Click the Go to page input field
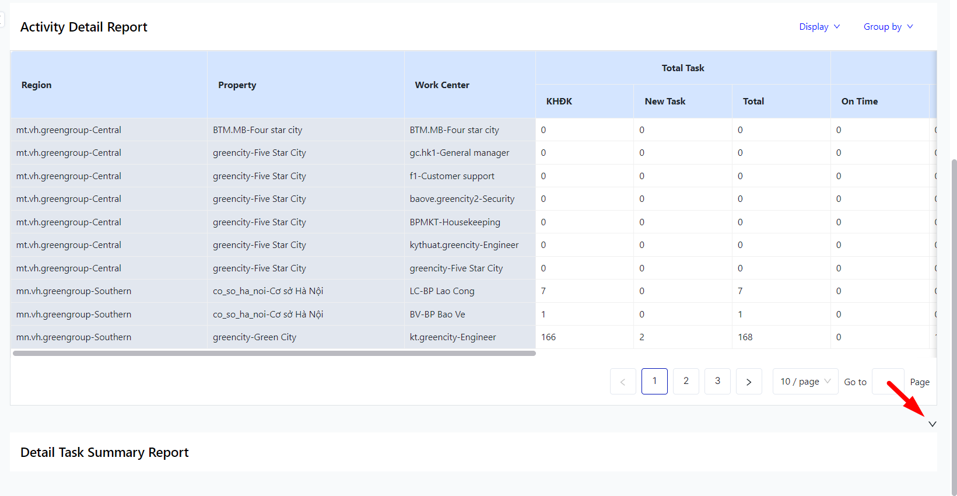Image resolution: width=957 pixels, height=496 pixels. pos(888,382)
